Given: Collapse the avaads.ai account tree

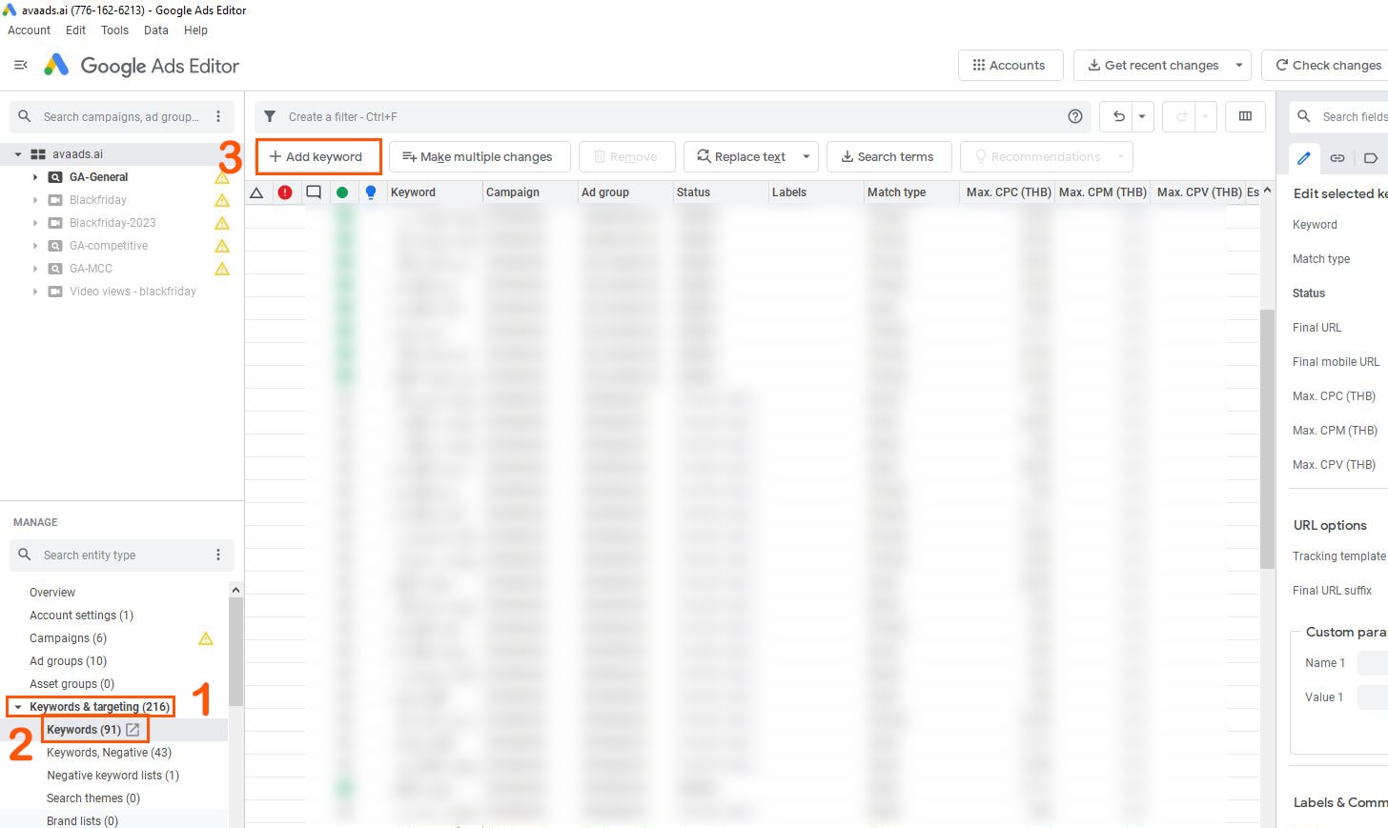Looking at the screenshot, I should tap(18, 154).
